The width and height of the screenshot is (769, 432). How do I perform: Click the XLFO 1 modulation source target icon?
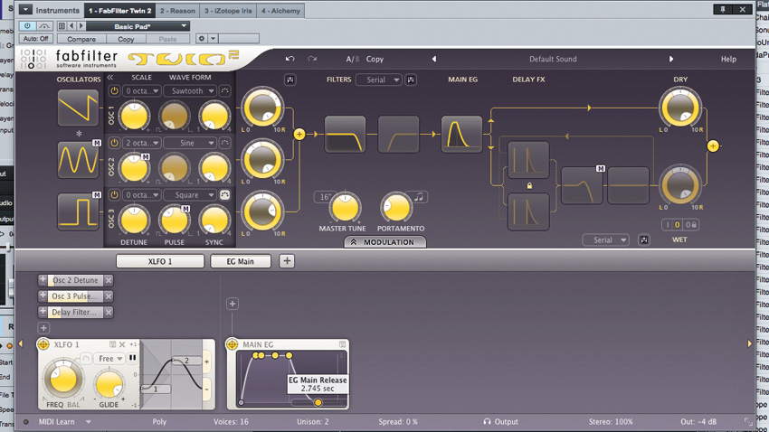coord(43,345)
